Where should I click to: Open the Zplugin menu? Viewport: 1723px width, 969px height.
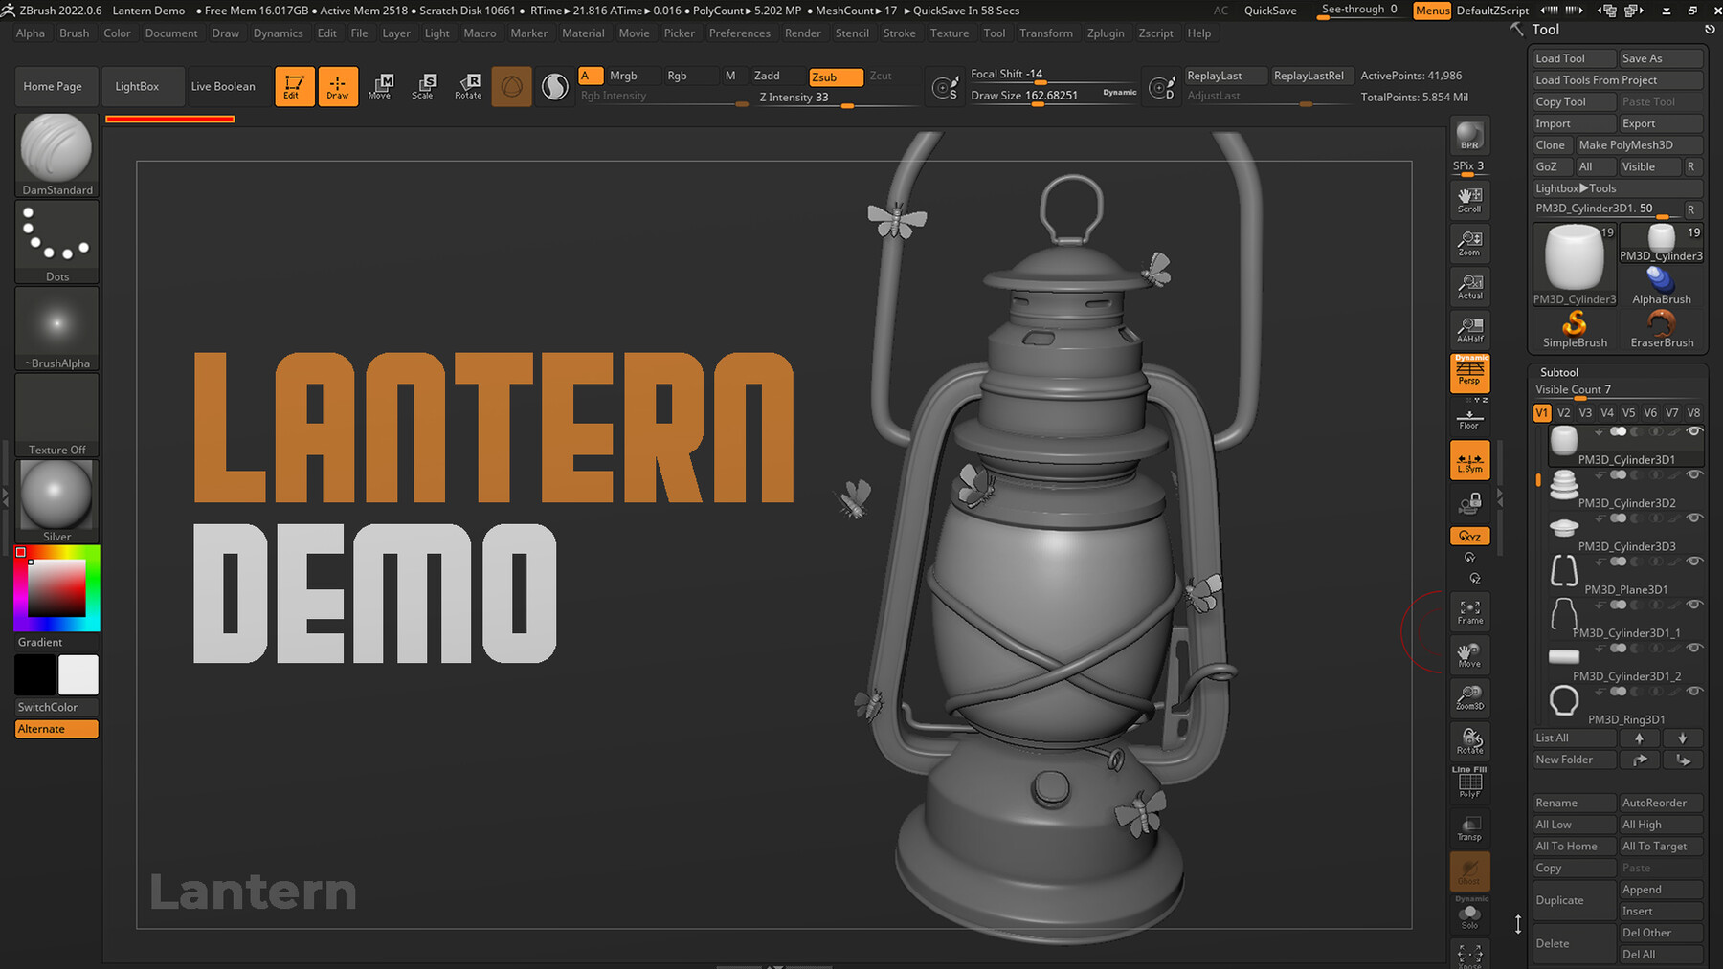(x=1106, y=33)
